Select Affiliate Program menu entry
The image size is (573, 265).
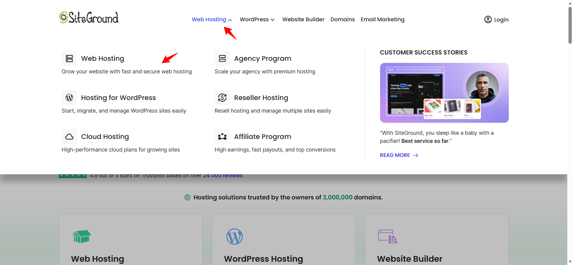pos(263,137)
